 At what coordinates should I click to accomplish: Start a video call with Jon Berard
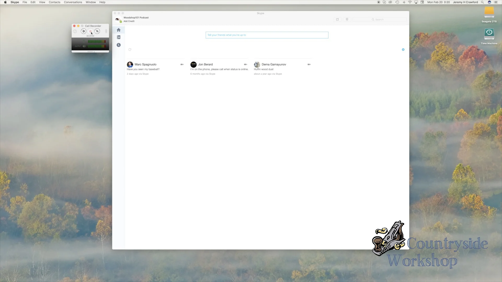(246, 64)
